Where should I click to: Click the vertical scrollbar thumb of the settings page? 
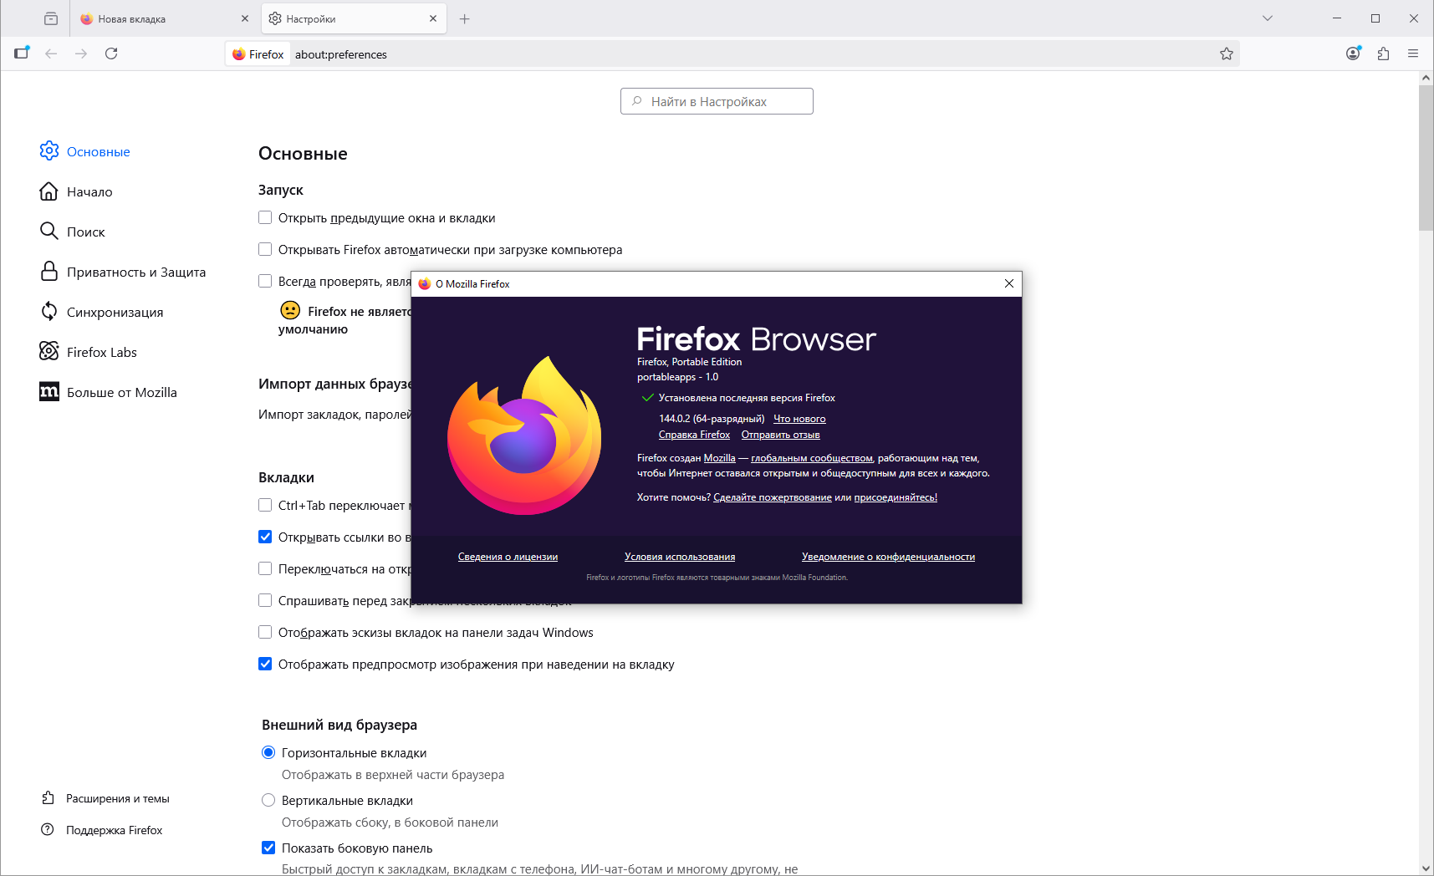(1426, 157)
